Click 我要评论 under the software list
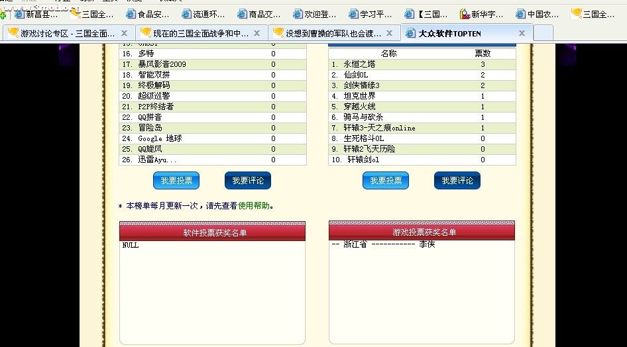The image size is (627, 347). 247,181
